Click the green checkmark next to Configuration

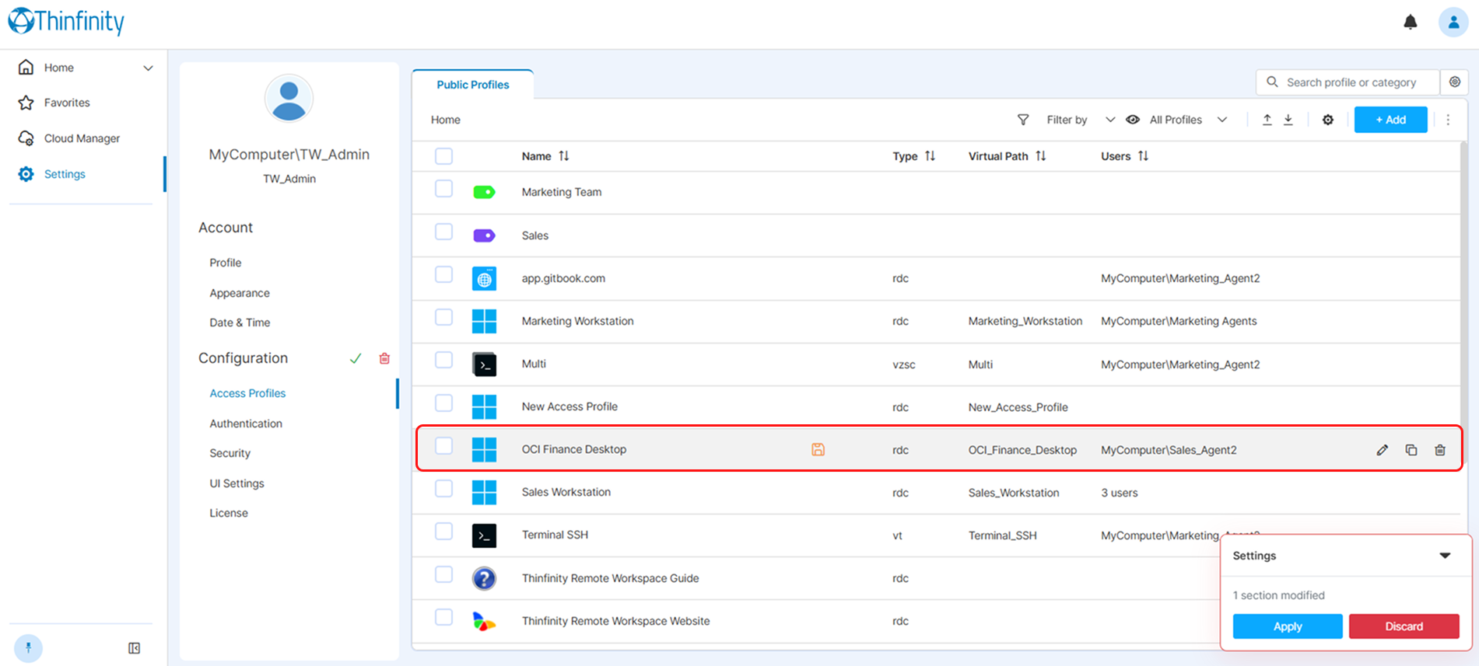click(356, 358)
